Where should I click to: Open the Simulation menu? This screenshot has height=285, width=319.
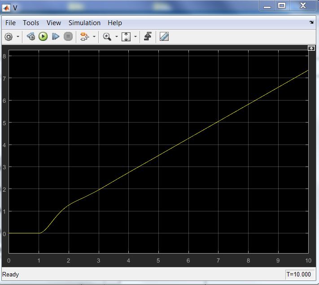click(x=84, y=23)
